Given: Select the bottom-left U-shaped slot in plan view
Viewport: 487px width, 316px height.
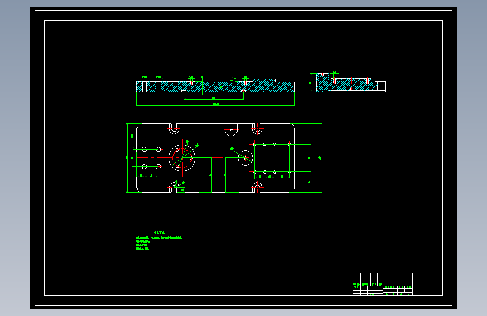Looking at the screenshot, I should (174, 188).
